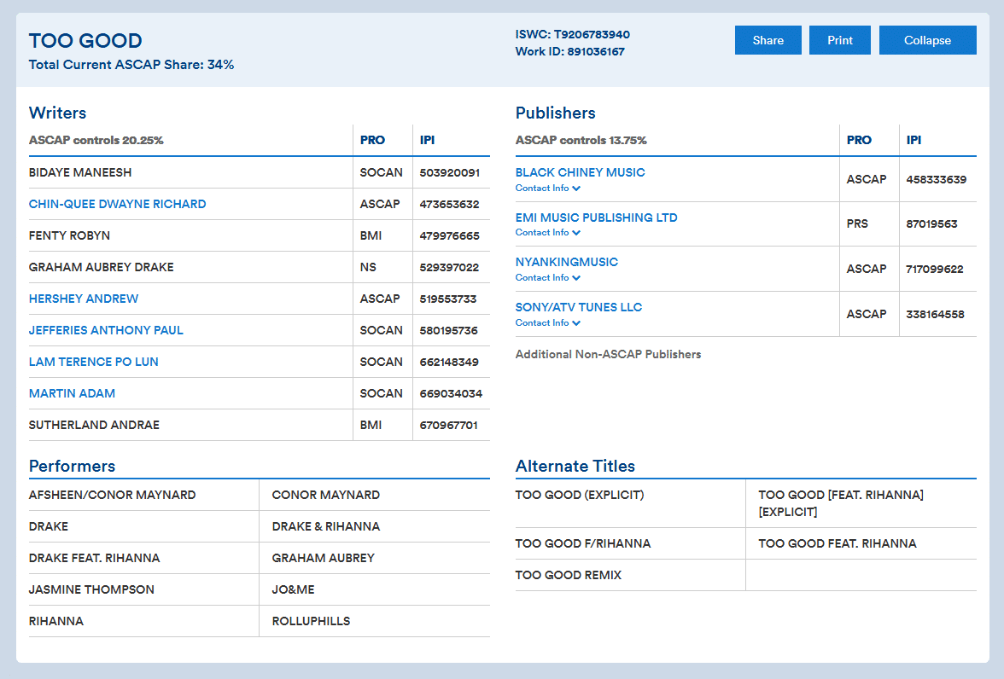Click ASCAP controls 13.75% publishers text
The width and height of the screenshot is (1004, 679).
pos(581,140)
